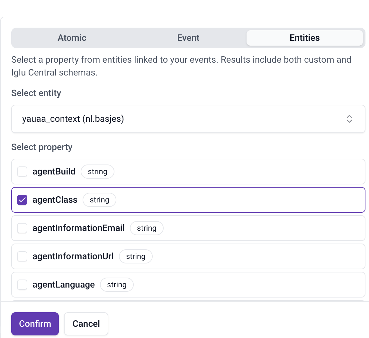The width and height of the screenshot is (369, 338).
Task: Enable the agentLanguage checkbox
Action: (22, 285)
